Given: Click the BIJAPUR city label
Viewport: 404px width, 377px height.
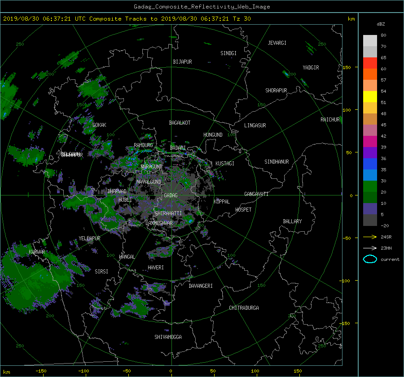Looking at the screenshot, I should (182, 62).
